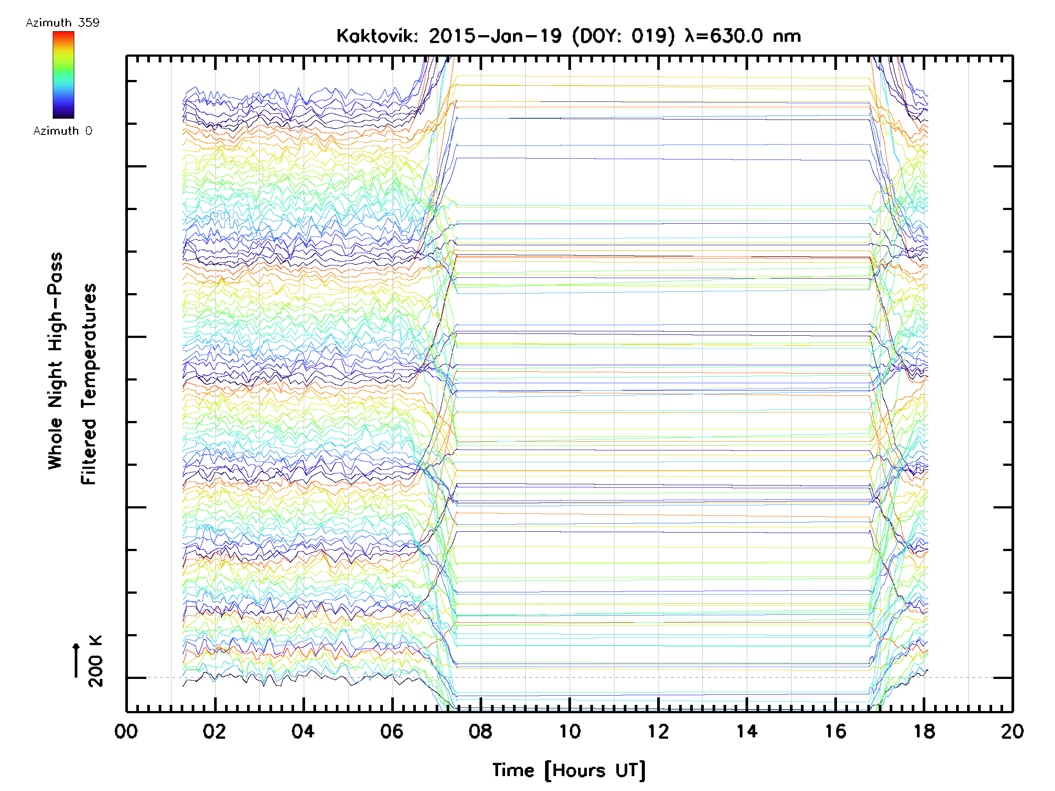Click the 'Azimuth 0' legend label
This screenshot has height=791, width=1055.
click(62, 131)
